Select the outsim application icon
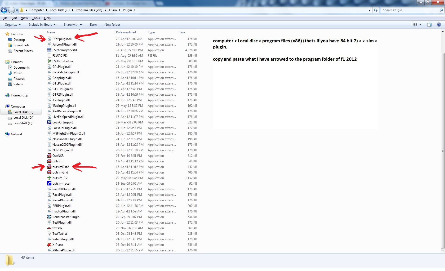The width and height of the screenshot is (445, 271). coord(49,161)
